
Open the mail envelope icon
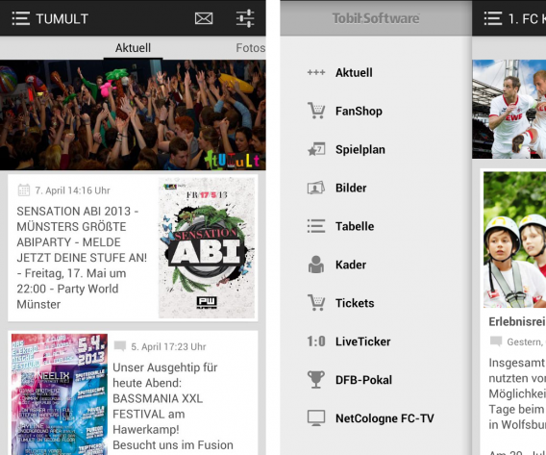pyautogui.click(x=204, y=18)
